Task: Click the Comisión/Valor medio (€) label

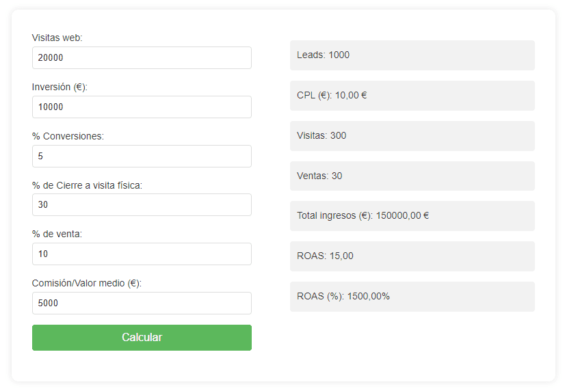Action: point(87,284)
